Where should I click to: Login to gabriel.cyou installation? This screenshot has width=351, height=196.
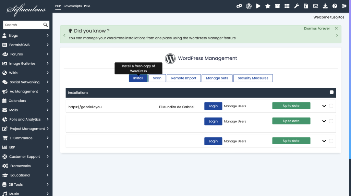click(213, 106)
